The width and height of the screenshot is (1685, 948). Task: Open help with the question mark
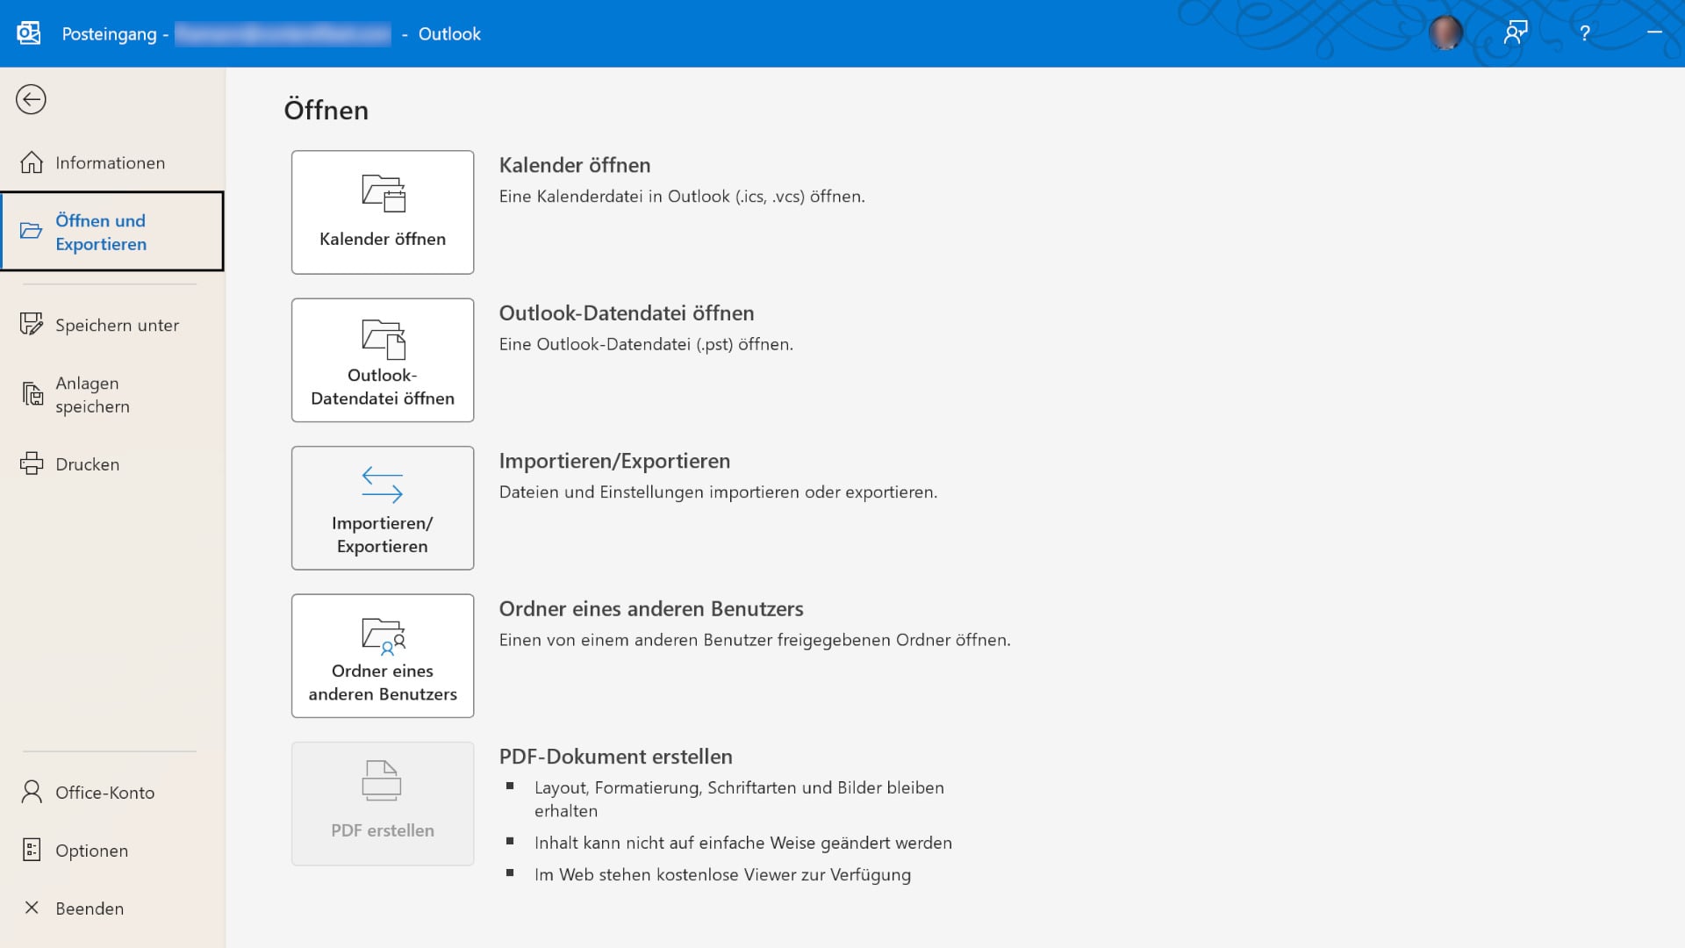(1585, 33)
